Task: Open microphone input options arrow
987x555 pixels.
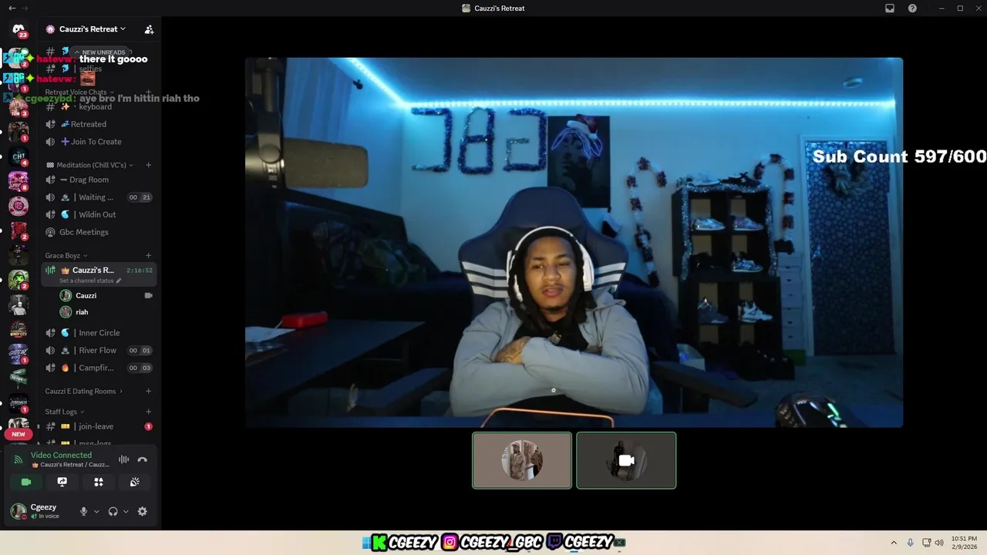Action: point(96,511)
